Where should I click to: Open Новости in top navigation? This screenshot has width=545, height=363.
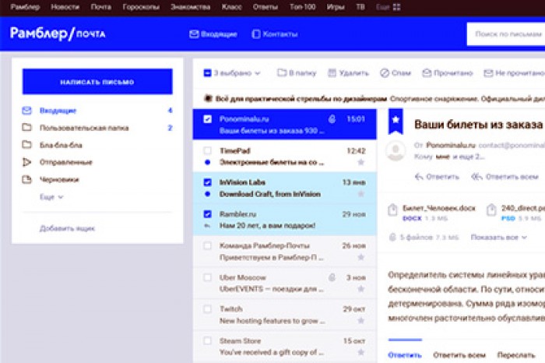(x=65, y=6)
